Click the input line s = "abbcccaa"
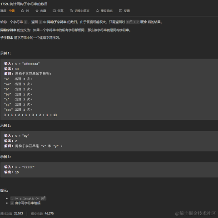218x218 pixels. 22,64
